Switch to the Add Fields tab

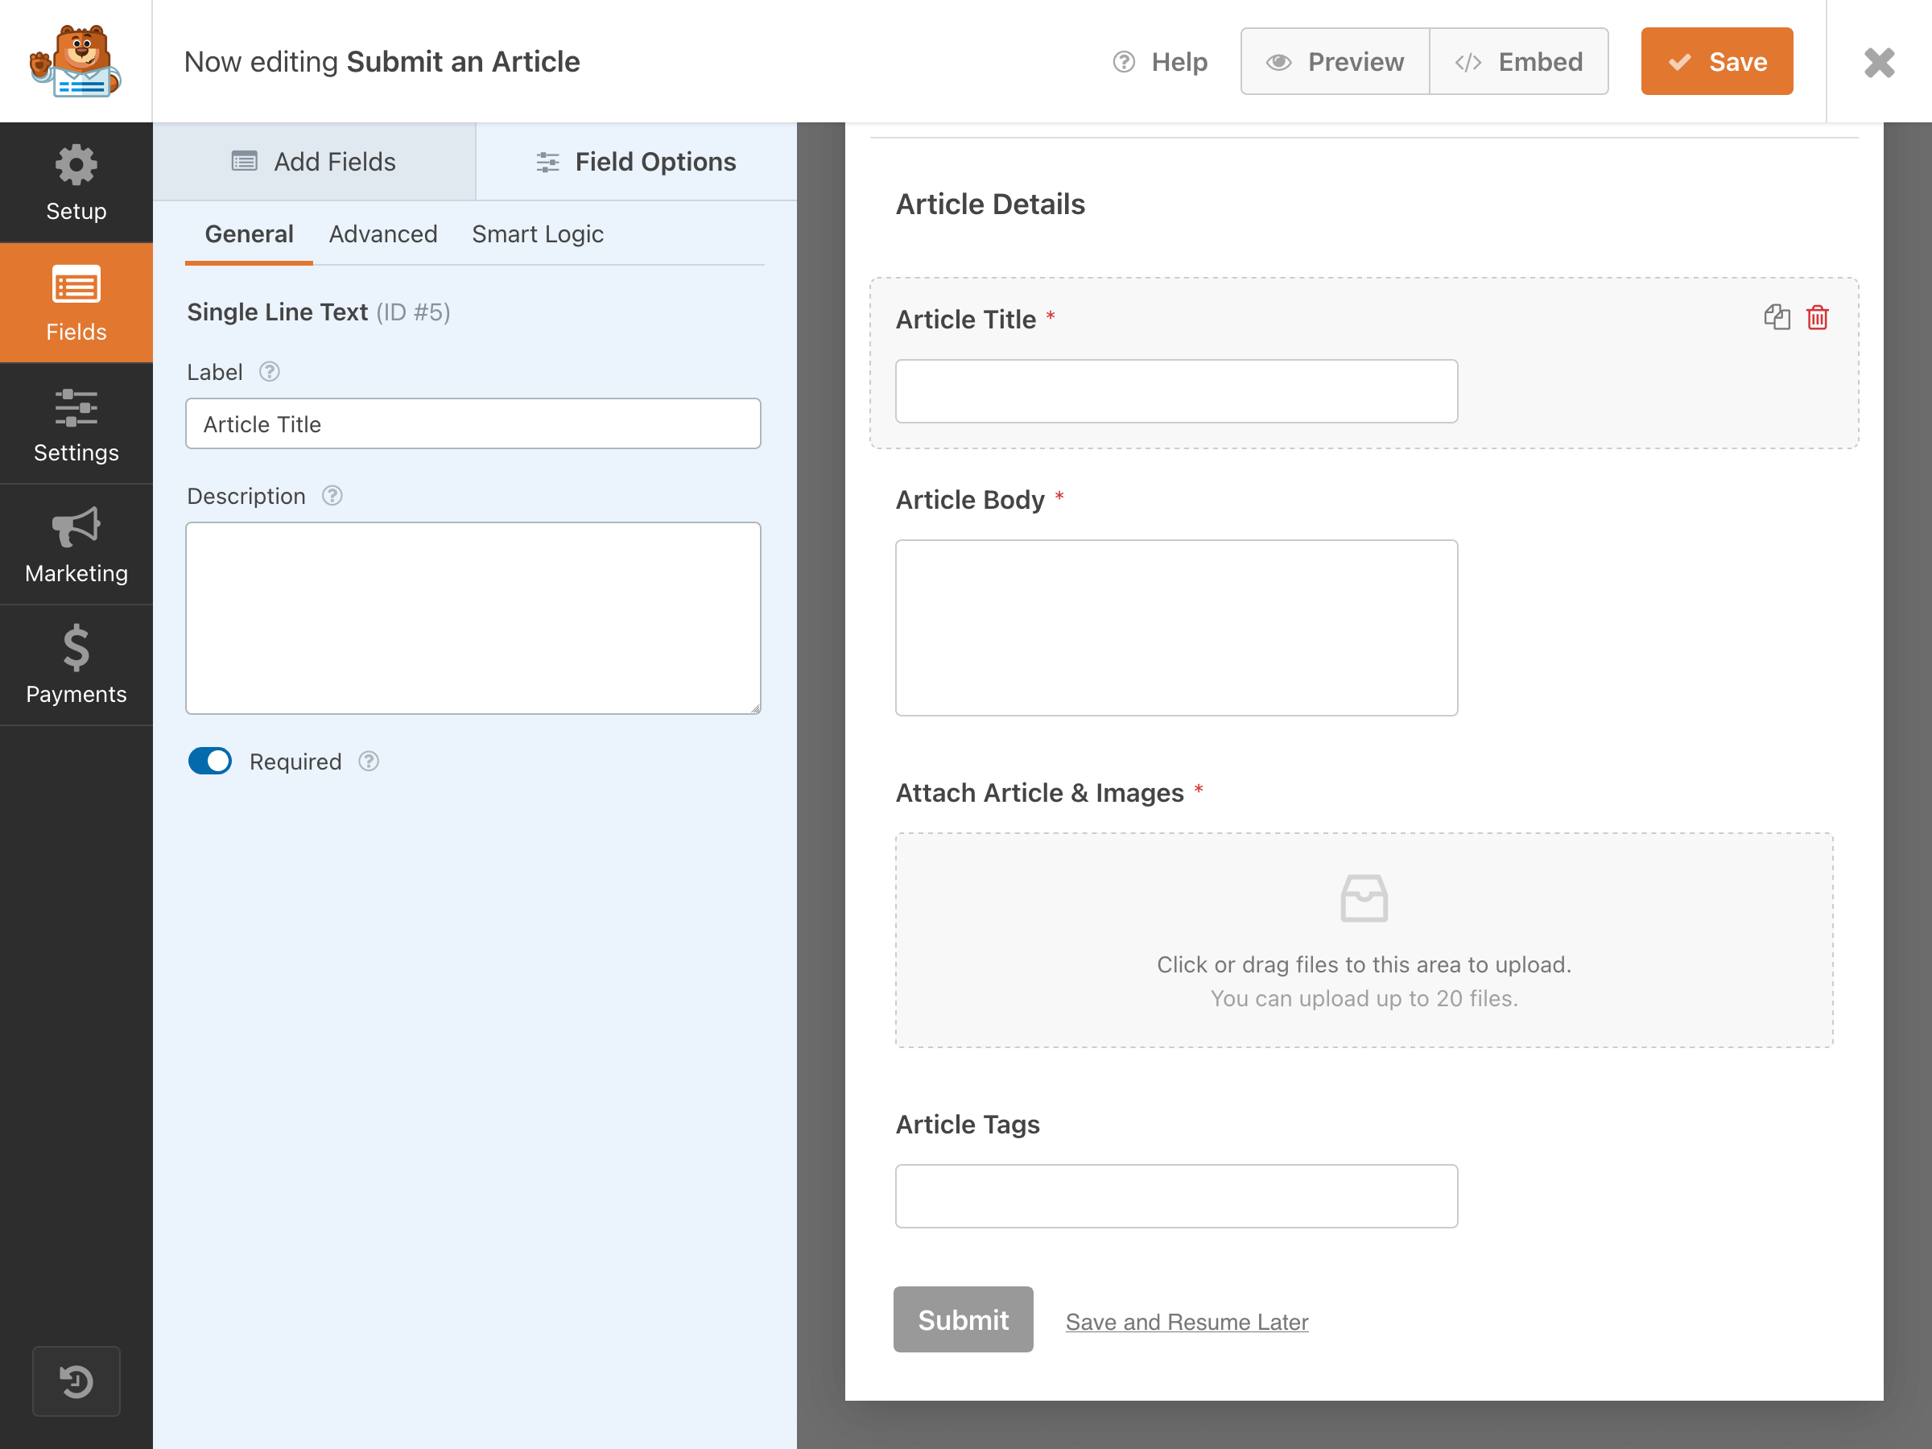(x=314, y=162)
